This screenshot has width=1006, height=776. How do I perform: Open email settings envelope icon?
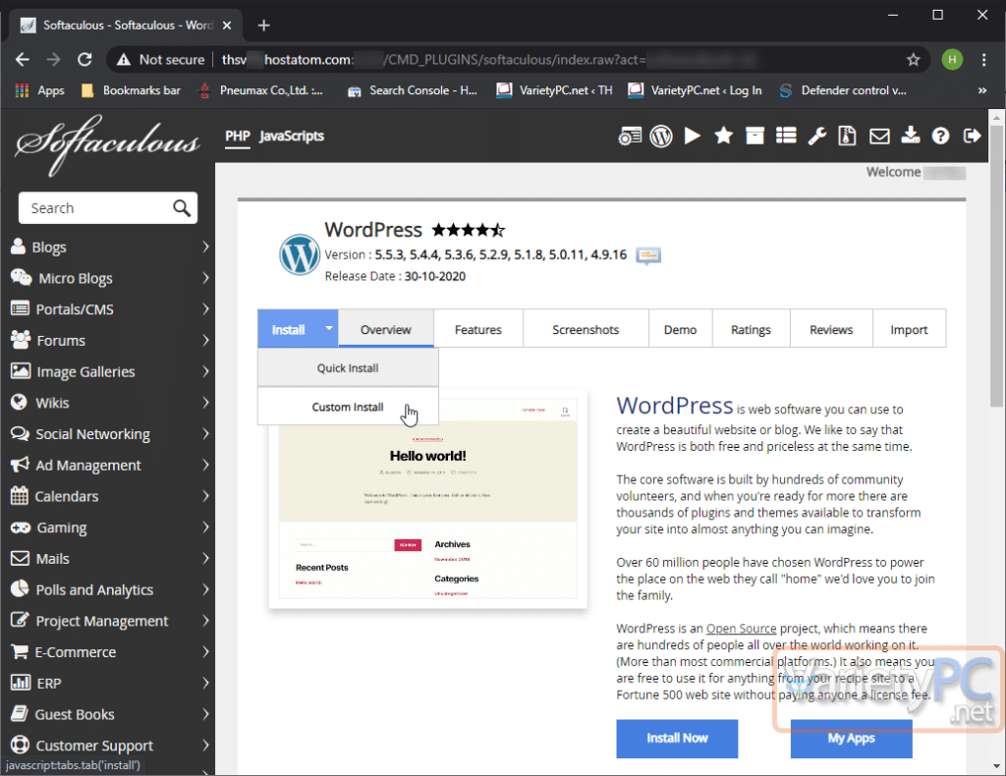coord(879,136)
